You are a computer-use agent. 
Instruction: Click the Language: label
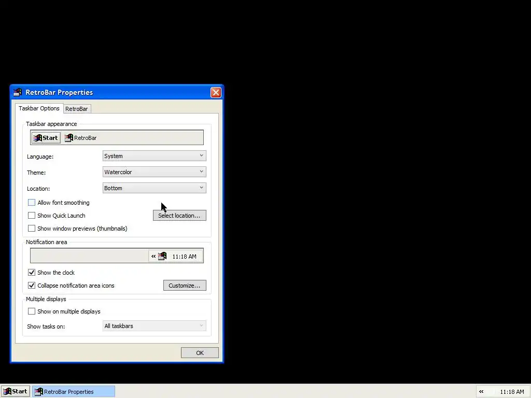pos(40,157)
